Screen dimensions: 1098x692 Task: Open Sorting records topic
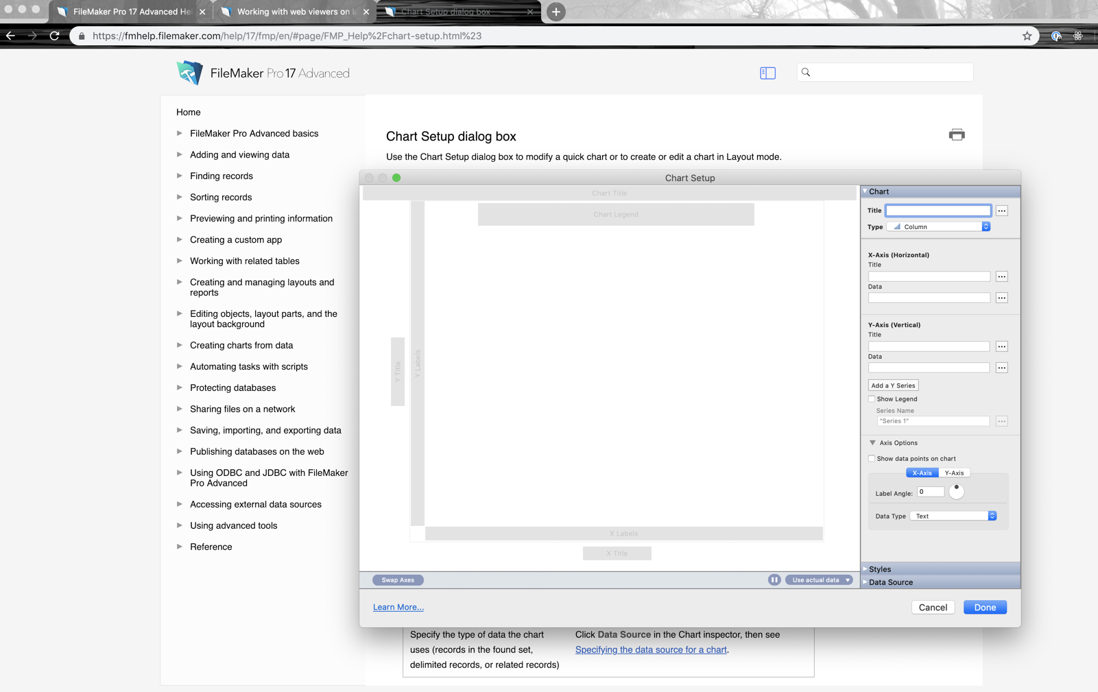point(221,197)
